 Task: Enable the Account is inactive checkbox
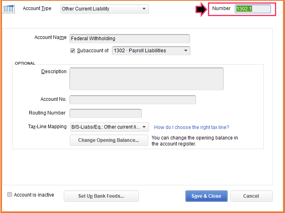[x=10, y=195]
